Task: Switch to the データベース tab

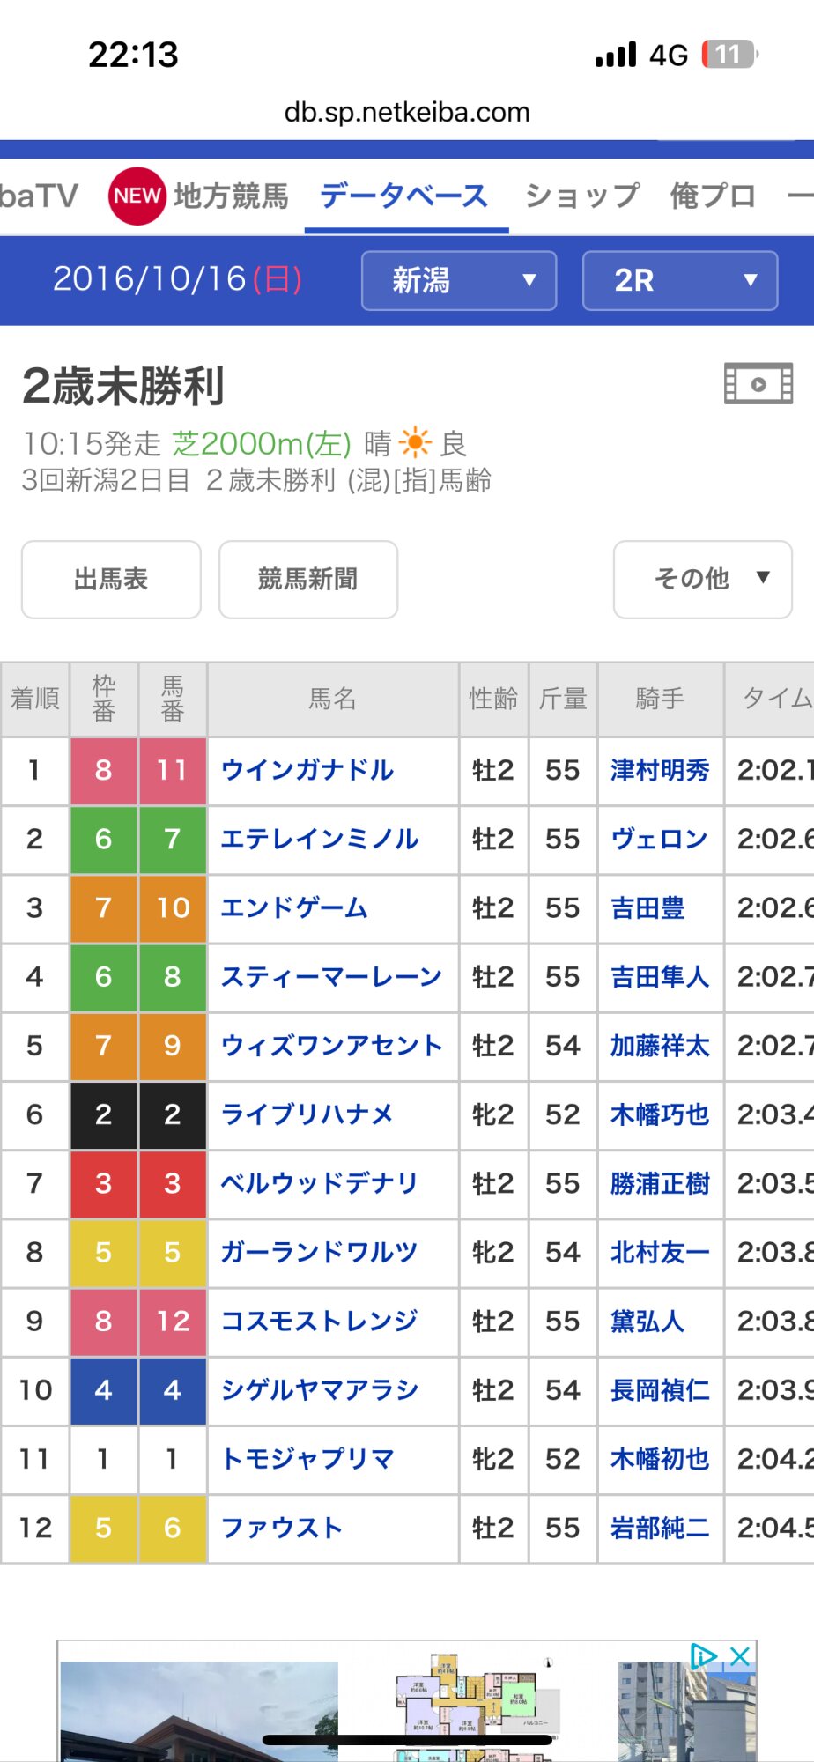Action: tap(404, 196)
